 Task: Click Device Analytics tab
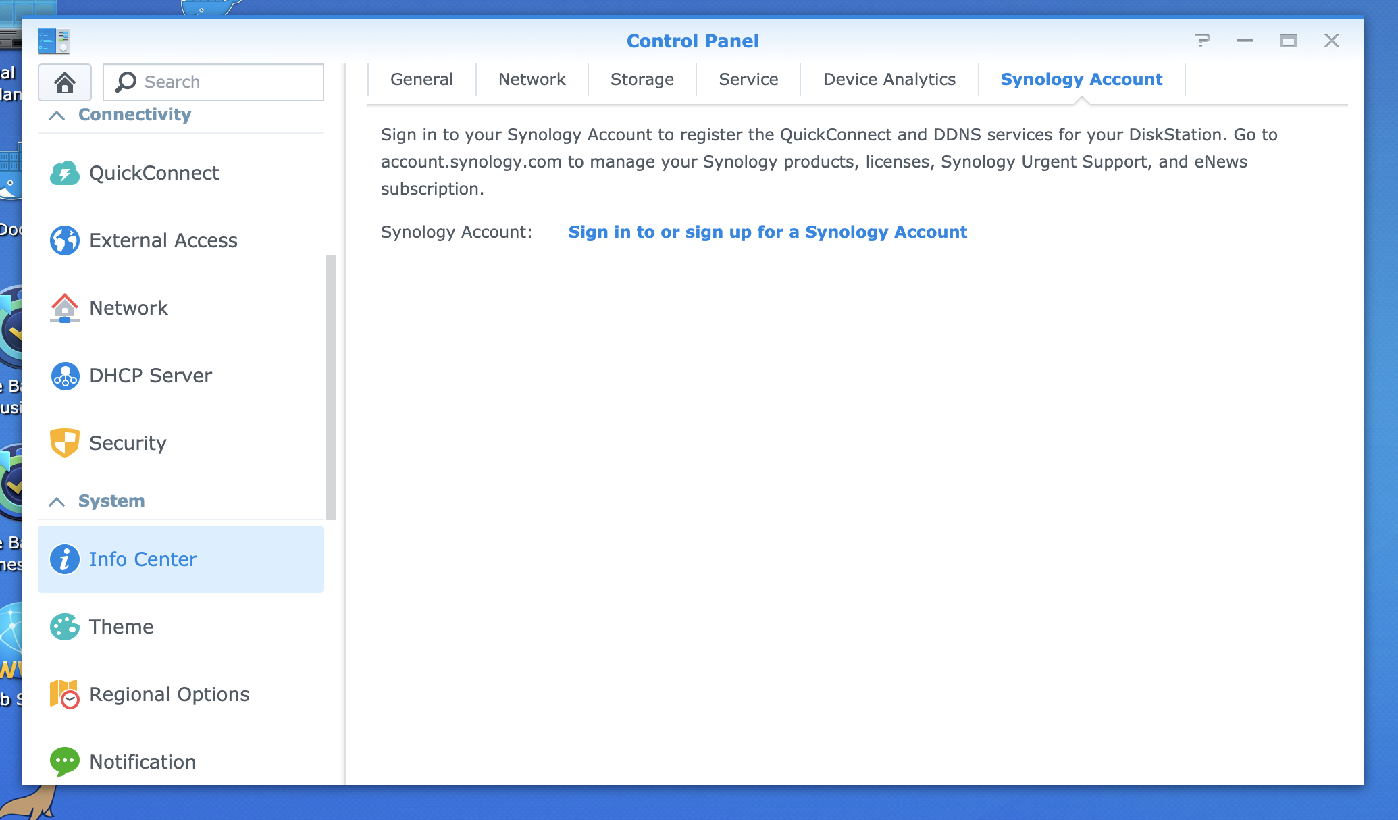pos(888,80)
